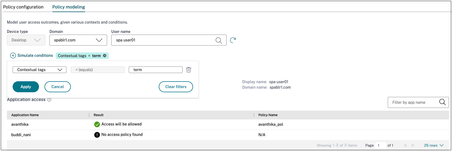The height and width of the screenshot is (151, 452).
Task: Click the Simulate conditions plus icon
Action: tap(13, 55)
